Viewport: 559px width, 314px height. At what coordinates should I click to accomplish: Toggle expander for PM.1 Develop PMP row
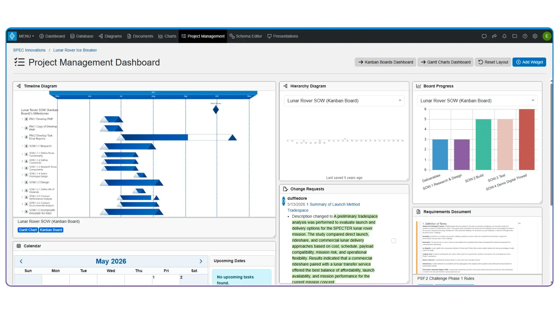point(26,119)
